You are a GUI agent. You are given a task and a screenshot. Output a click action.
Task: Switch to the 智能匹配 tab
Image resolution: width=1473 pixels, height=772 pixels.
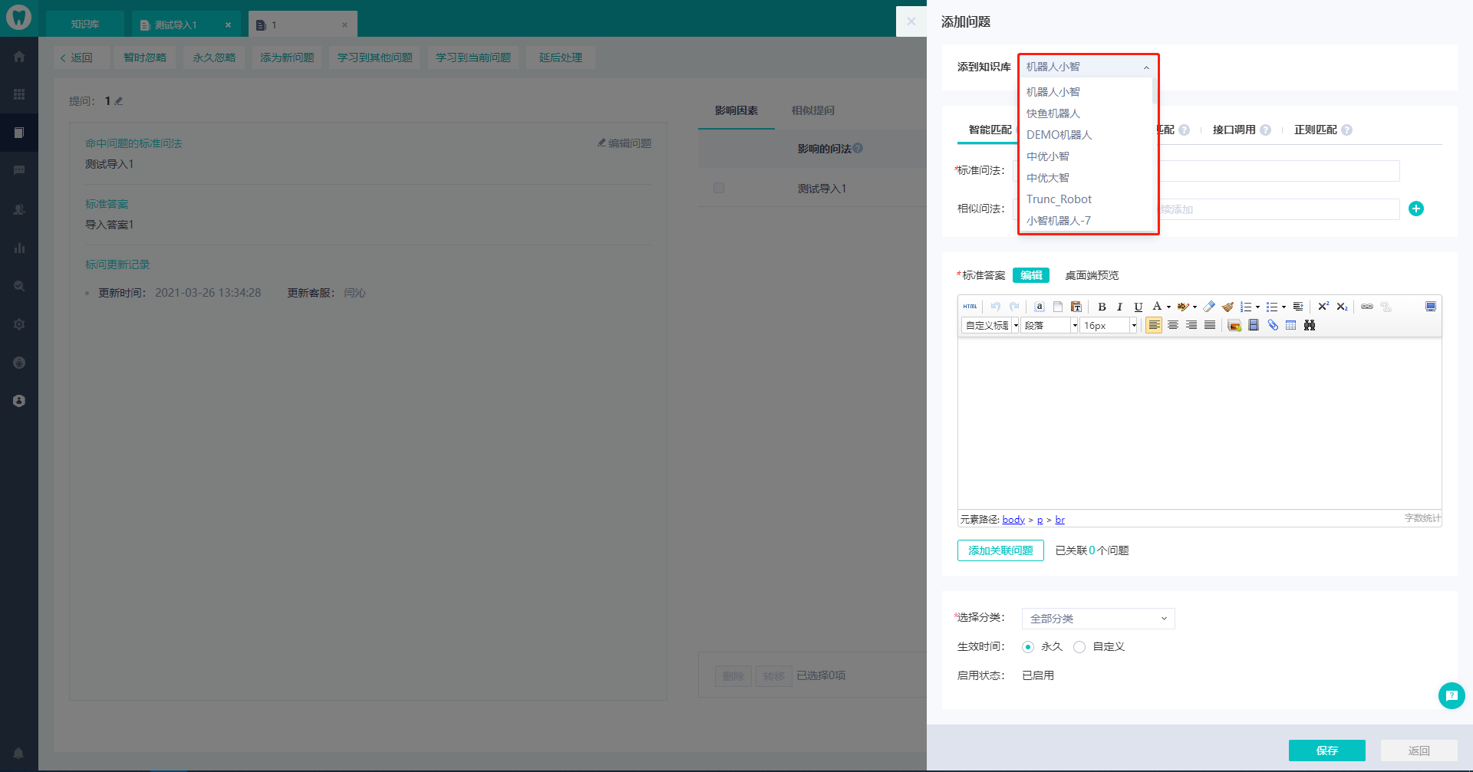(990, 130)
